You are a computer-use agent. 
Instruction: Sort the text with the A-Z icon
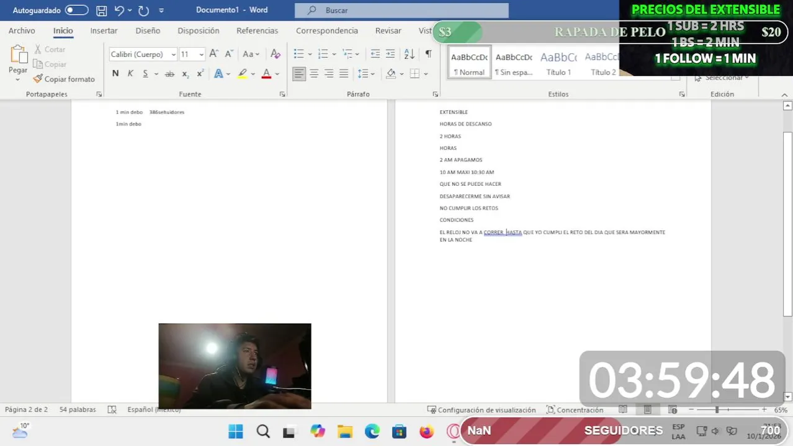[x=410, y=55]
